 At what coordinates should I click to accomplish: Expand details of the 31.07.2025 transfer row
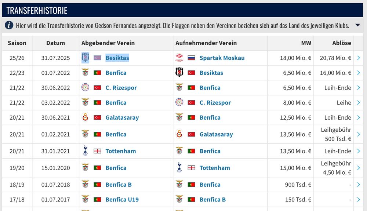(359, 58)
